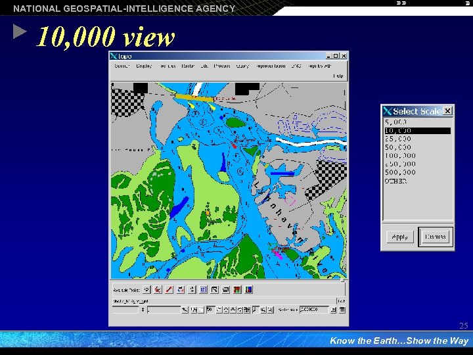Click the speech-bubble tool in Available Tools
The height and width of the screenshot is (355, 473).
[x=146, y=290]
